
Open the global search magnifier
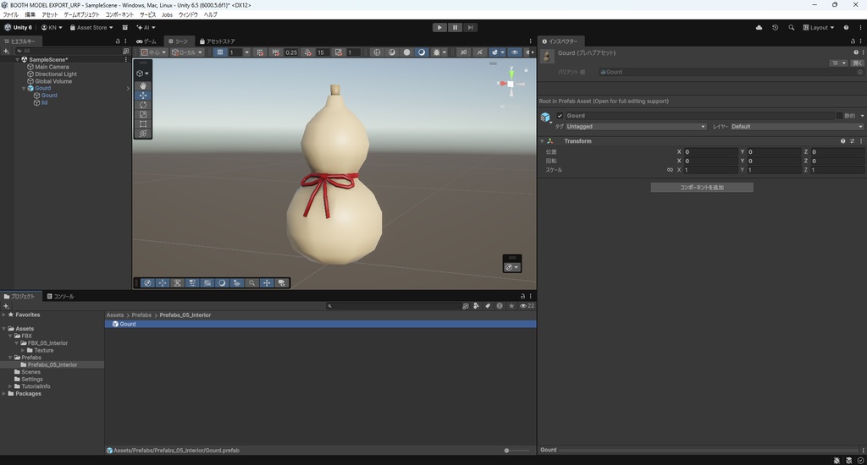pos(792,28)
